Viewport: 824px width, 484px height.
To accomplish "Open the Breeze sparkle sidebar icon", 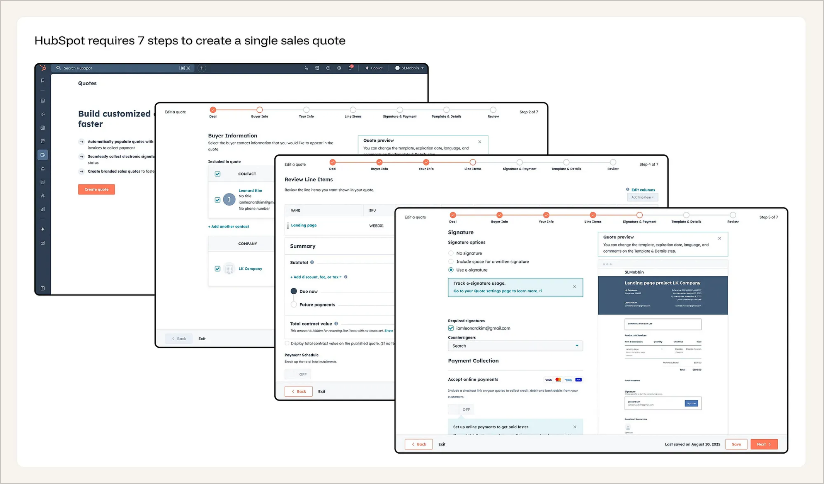I will pos(43,229).
